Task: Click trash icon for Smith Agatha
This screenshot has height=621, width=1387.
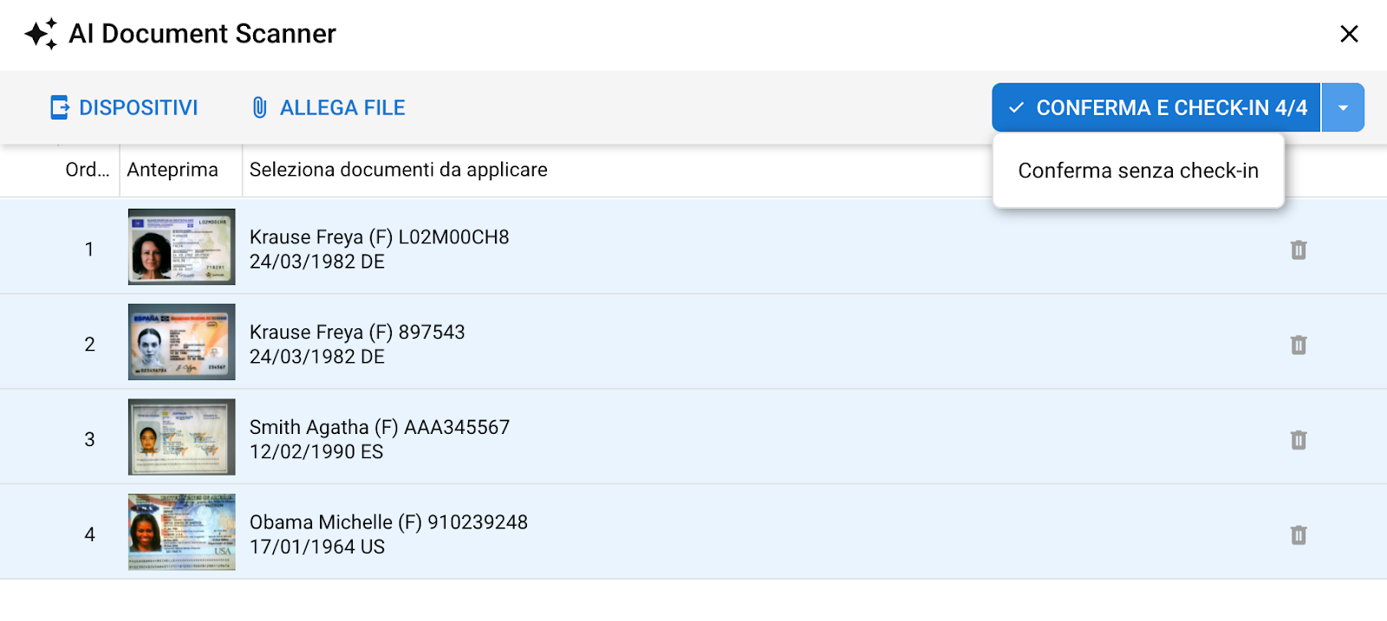Action: [1298, 441]
